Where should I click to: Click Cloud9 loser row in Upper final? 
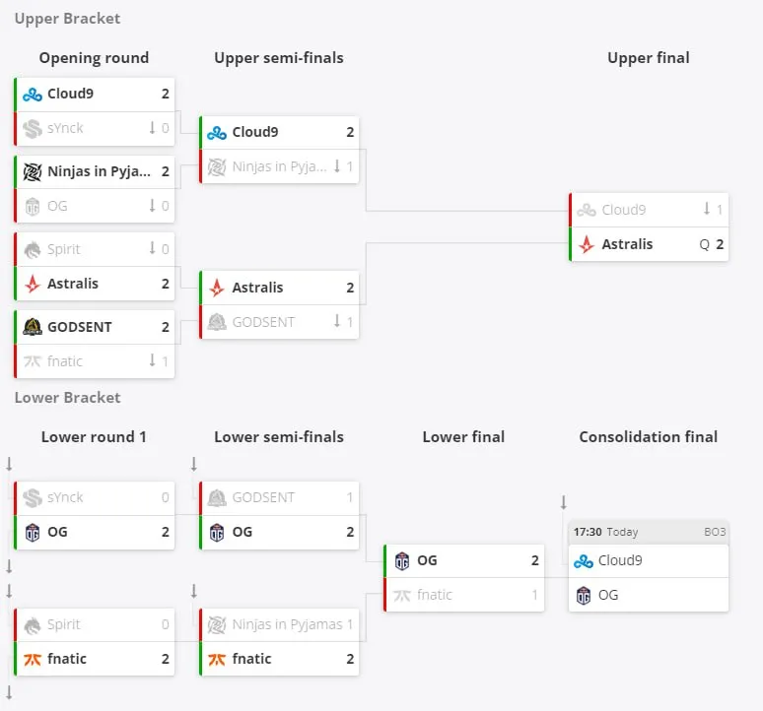point(649,210)
